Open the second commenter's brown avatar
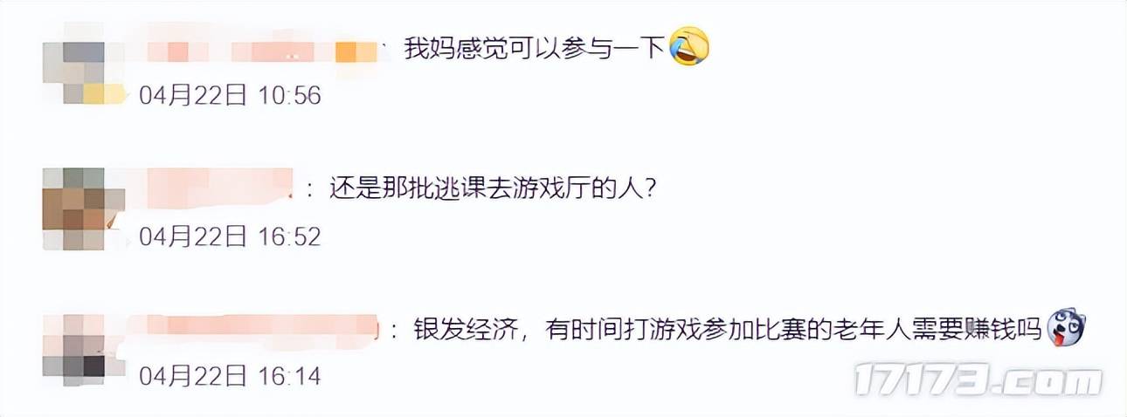 tap(84, 210)
